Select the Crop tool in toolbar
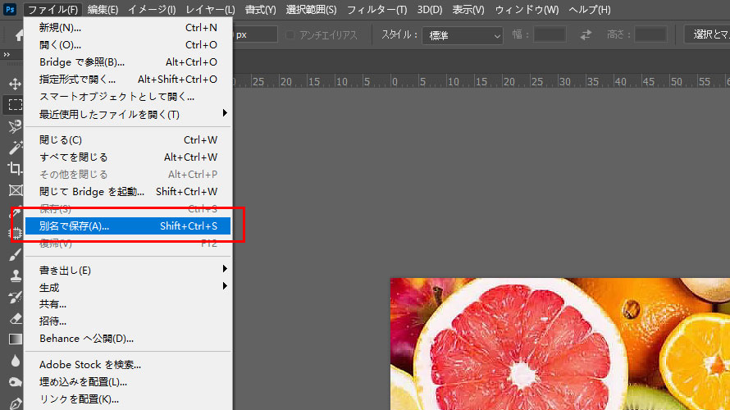 pyautogui.click(x=15, y=168)
